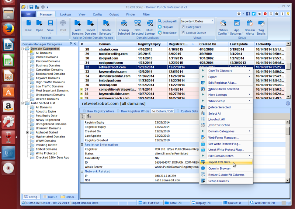Viewport: 295px width, 209px height.
Task: Click the Import Domains icon
Action: tap(90, 27)
